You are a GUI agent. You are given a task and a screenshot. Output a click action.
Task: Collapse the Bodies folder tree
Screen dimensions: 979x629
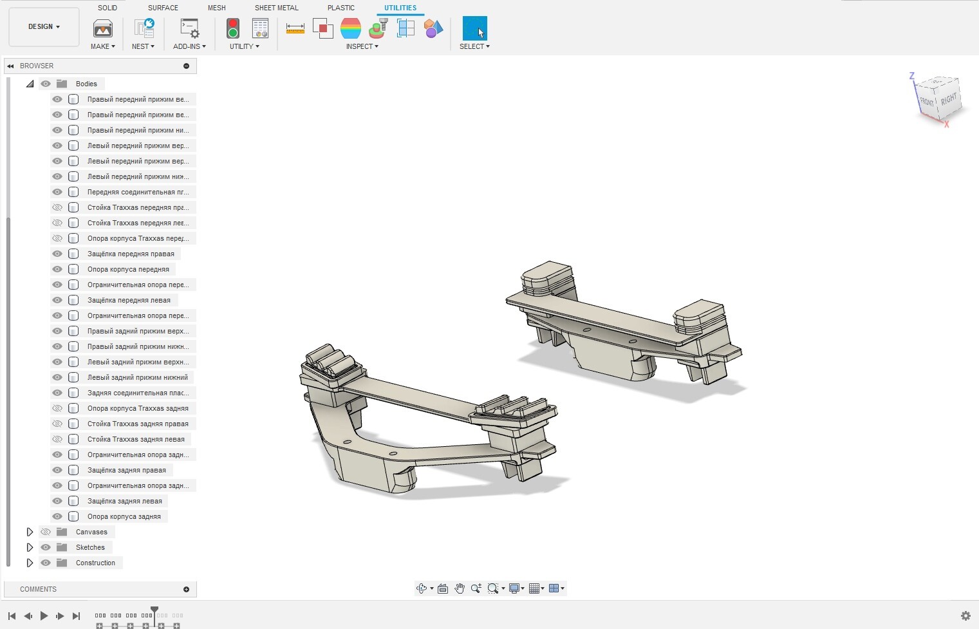(x=30, y=84)
